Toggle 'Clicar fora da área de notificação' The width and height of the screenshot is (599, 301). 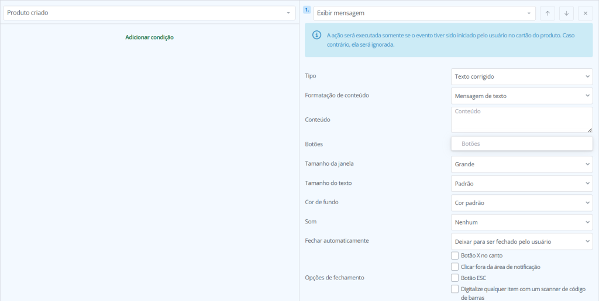(455, 267)
